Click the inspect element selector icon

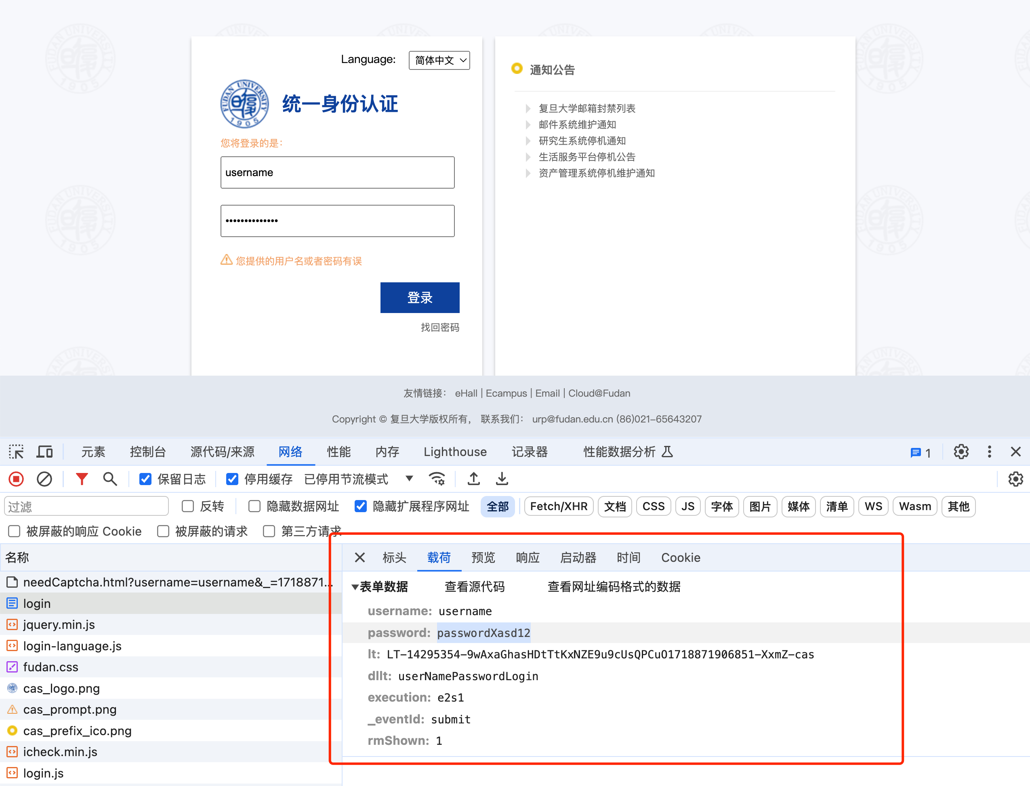coord(16,452)
